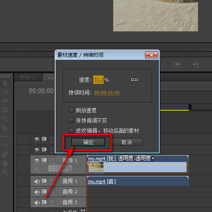Toggle sync lock on 音频 2 track
The image size is (212, 212).
[44, 192]
